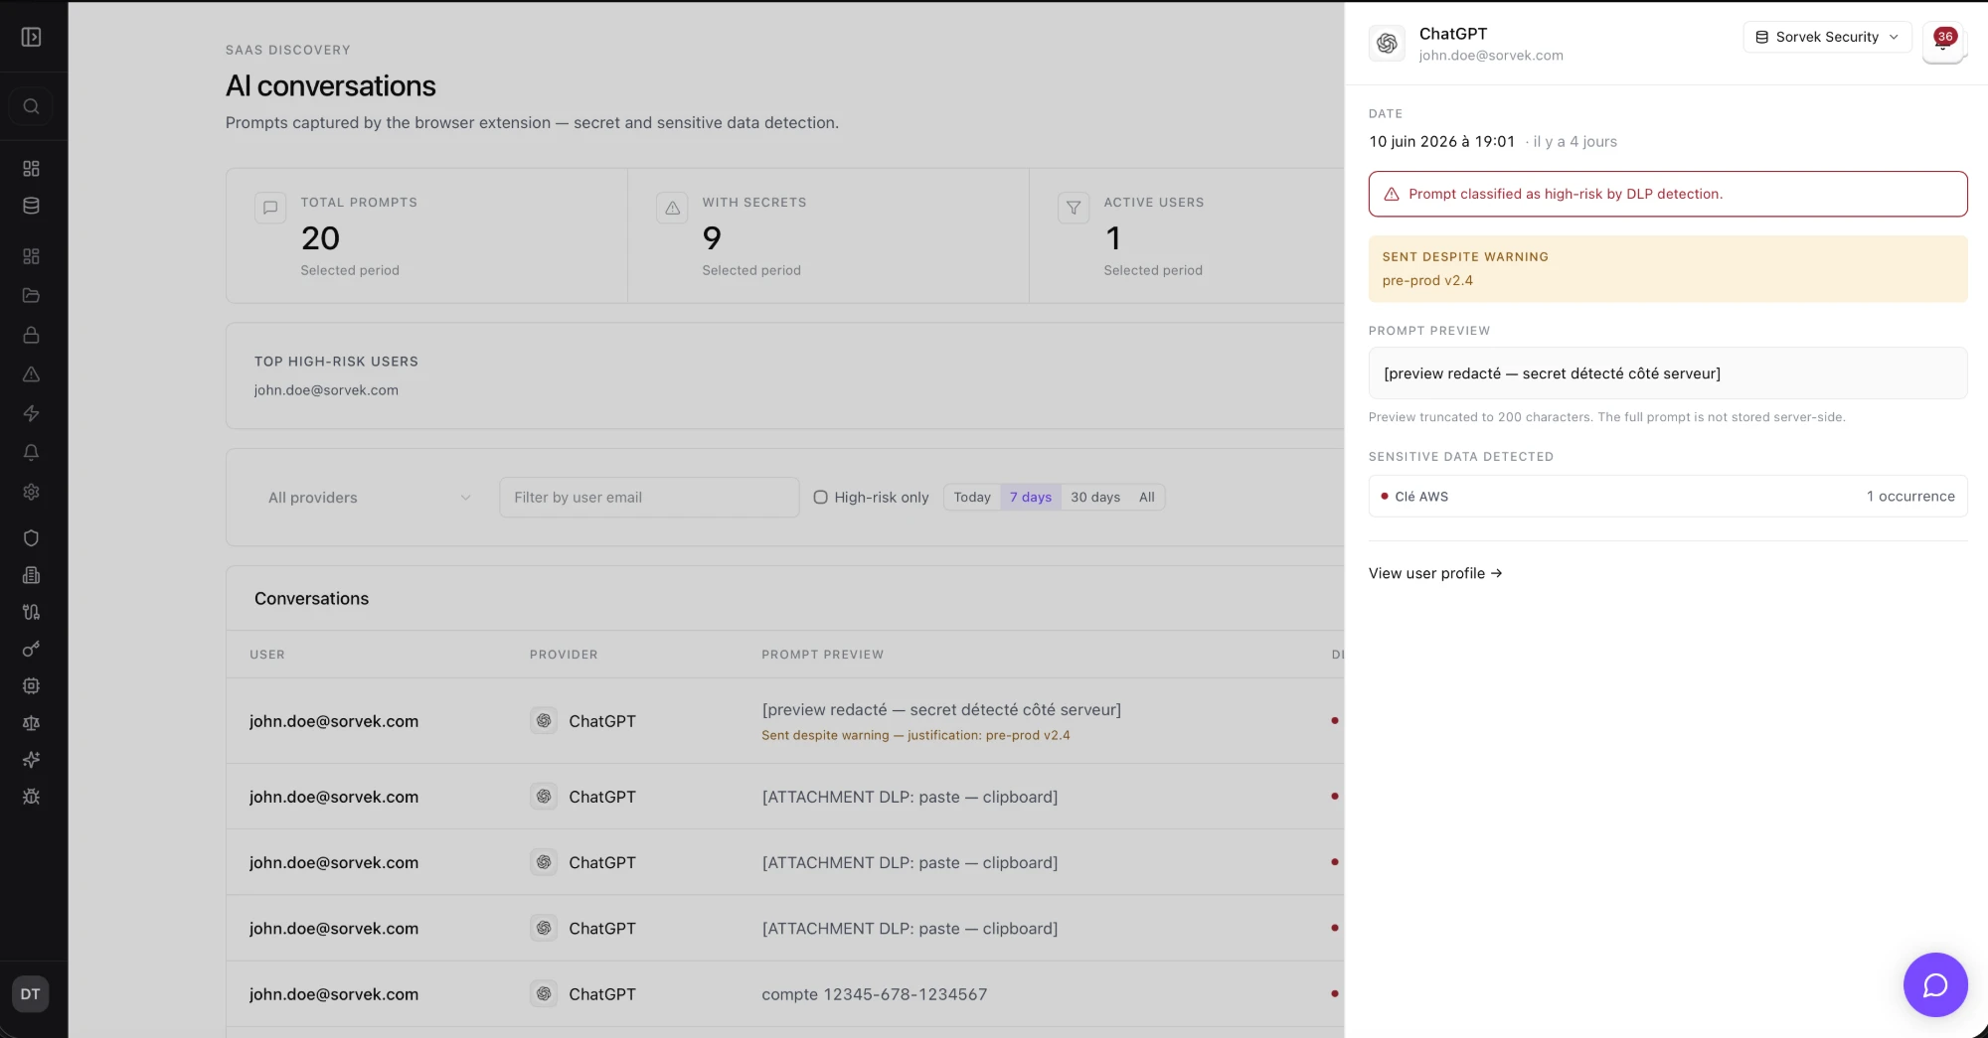Select the 7 days period tab
Screen dimensions: 1988x1038
pyautogui.click(x=1031, y=498)
